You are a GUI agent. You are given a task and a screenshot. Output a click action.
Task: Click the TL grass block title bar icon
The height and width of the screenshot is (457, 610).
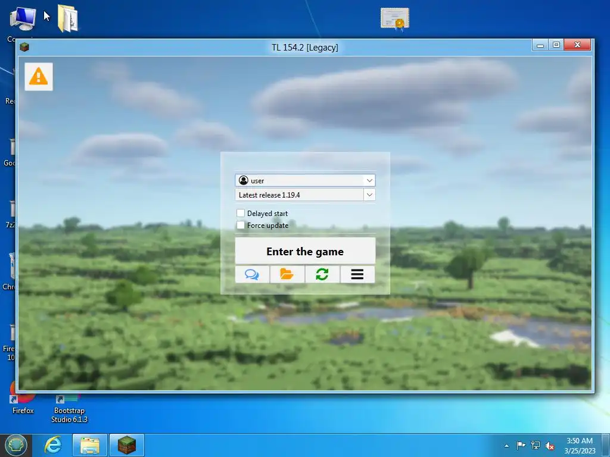[24, 47]
